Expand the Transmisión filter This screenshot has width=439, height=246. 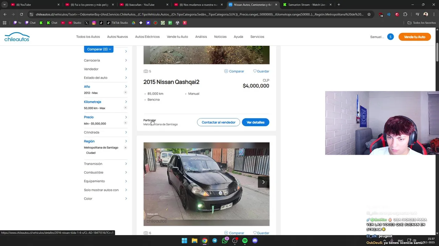tap(106, 164)
